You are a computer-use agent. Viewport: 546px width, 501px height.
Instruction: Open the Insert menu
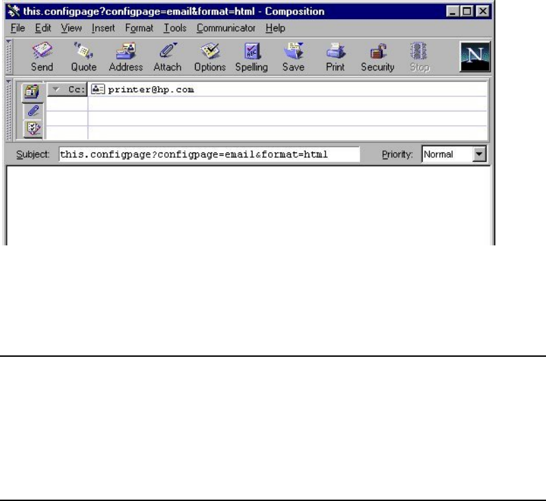click(x=103, y=28)
